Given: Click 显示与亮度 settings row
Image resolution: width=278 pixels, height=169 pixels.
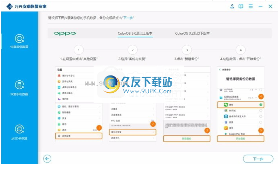Looking at the screenshot, I should (79, 82).
